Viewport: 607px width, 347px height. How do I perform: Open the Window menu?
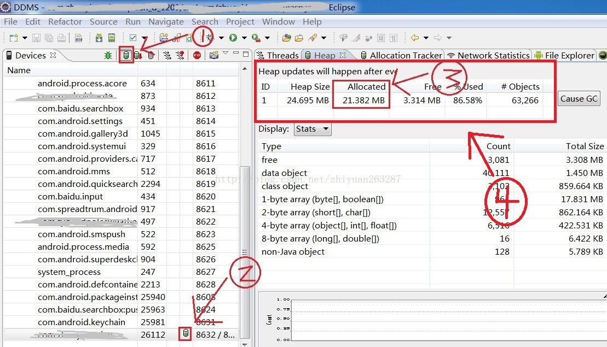coord(279,22)
